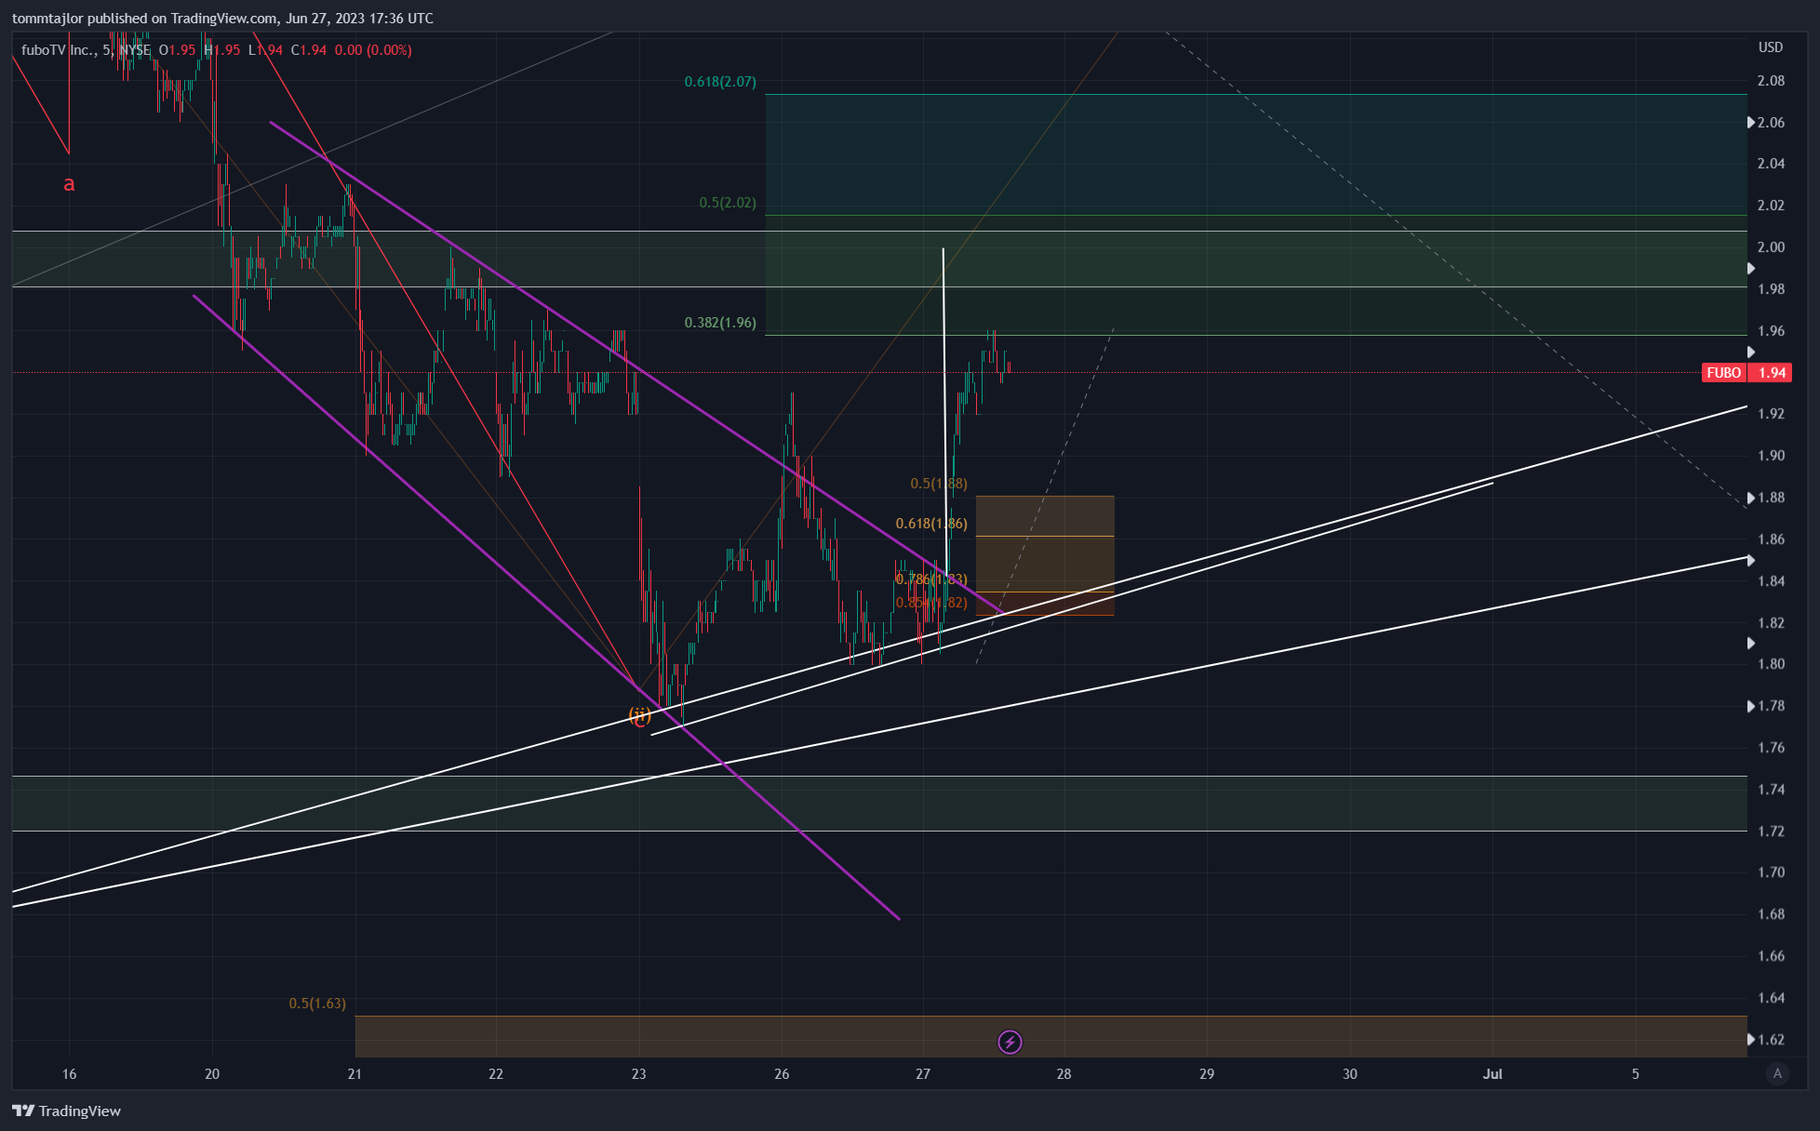Click the 0.5(1.63) Fibonacci label
Viewport: 1820px width, 1131px height.
[317, 1004]
